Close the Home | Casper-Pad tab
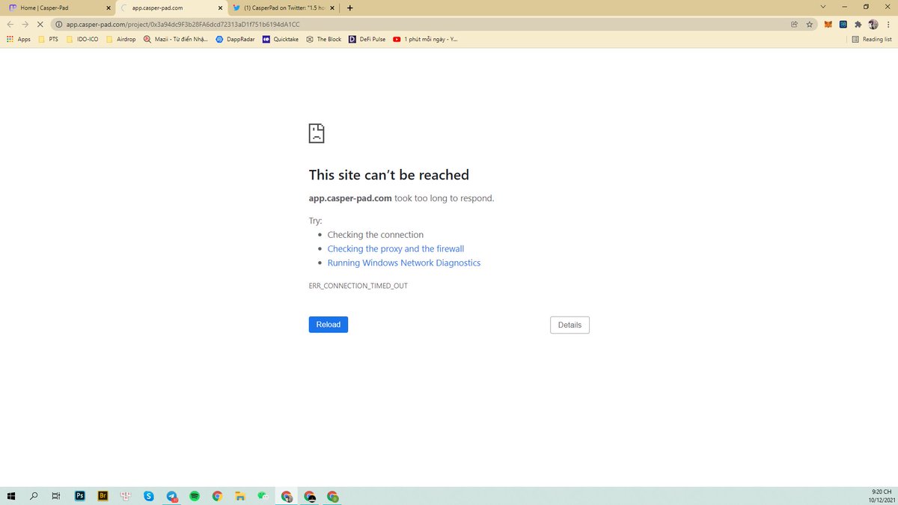The image size is (898, 505). pos(107,7)
